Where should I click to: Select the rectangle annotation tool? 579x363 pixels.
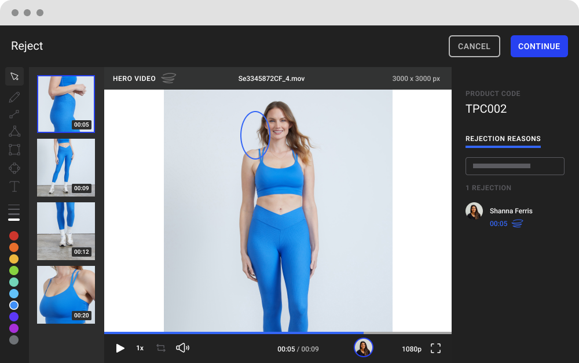tap(14, 150)
